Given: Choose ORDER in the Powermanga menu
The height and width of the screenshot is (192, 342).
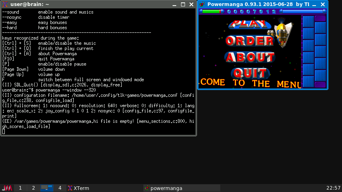Looking at the screenshot, I should [x=249, y=41].
